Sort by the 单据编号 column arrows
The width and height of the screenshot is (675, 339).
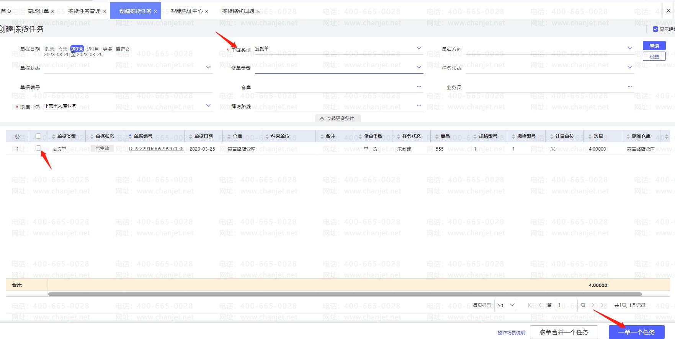[130, 136]
